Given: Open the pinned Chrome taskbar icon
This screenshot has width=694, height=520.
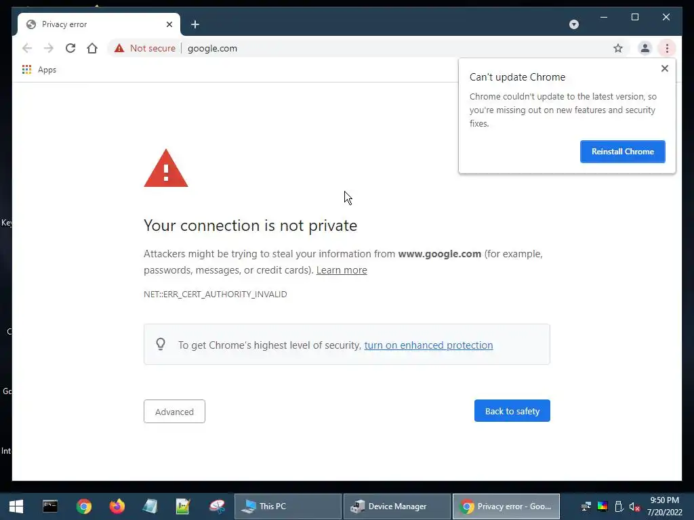Looking at the screenshot, I should tap(83, 506).
